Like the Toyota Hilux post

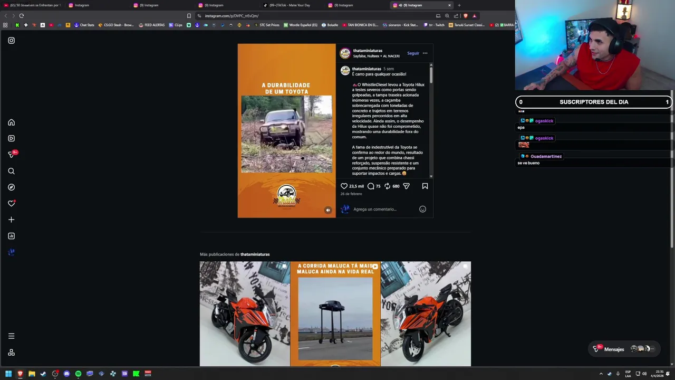pyautogui.click(x=344, y=186)
